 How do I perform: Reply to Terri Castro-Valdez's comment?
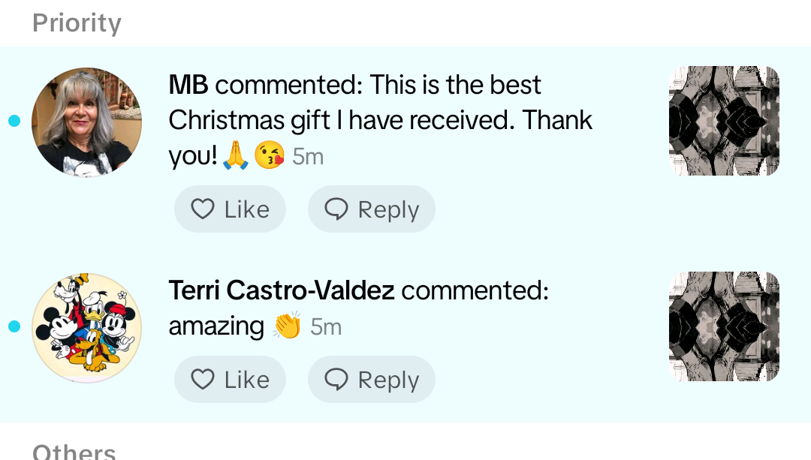click(372, 380)
